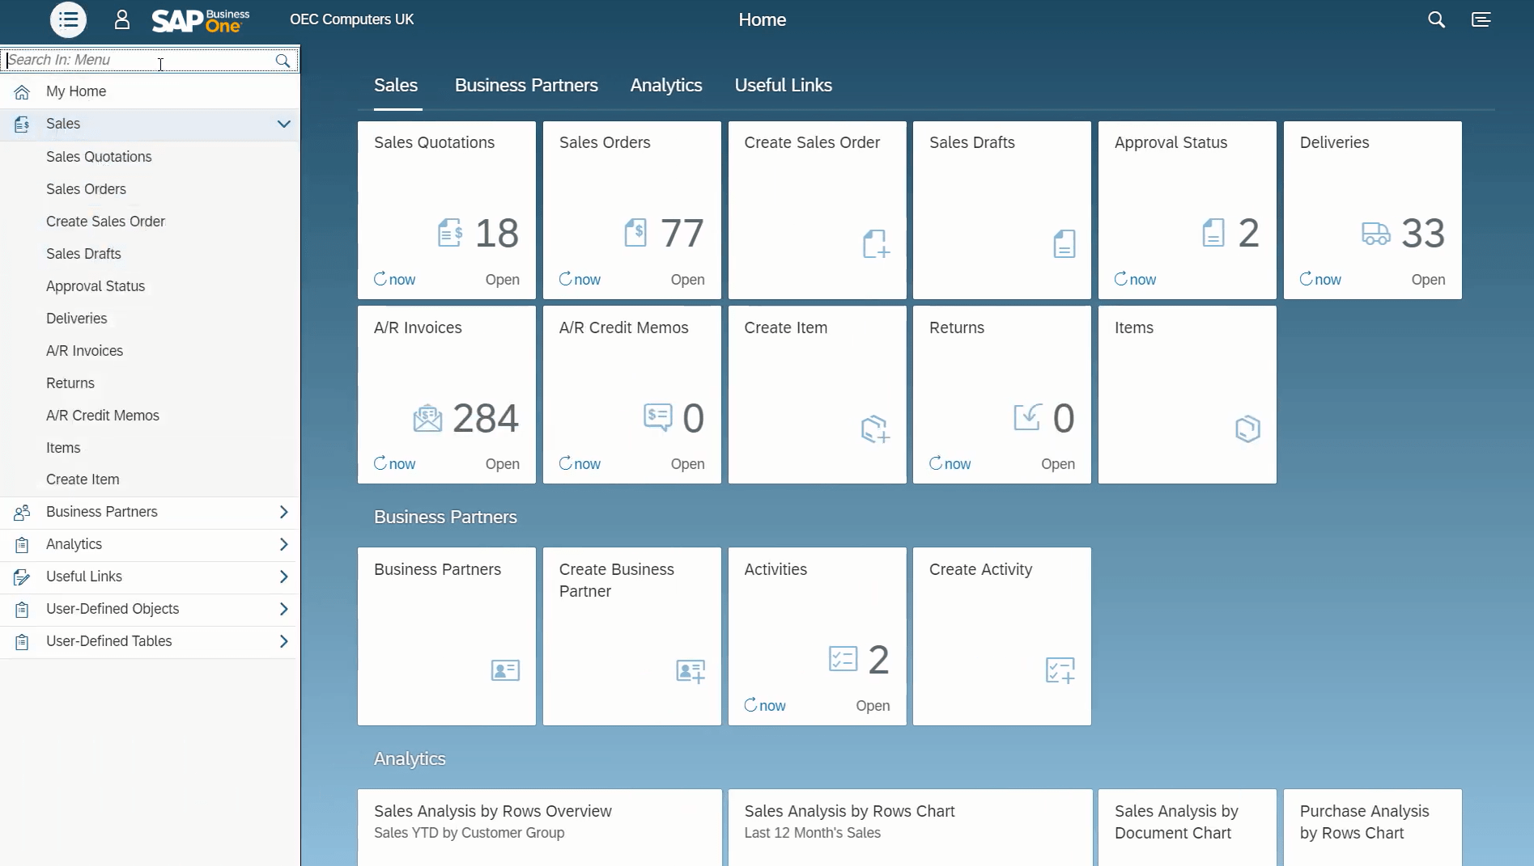
Task: Refresh the Deliveries tile count
Action: click(1319, 279)
